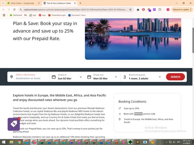Open the Chrome three-dot menu
Viewport: 194px width, 145px height.
pos(191,9)
